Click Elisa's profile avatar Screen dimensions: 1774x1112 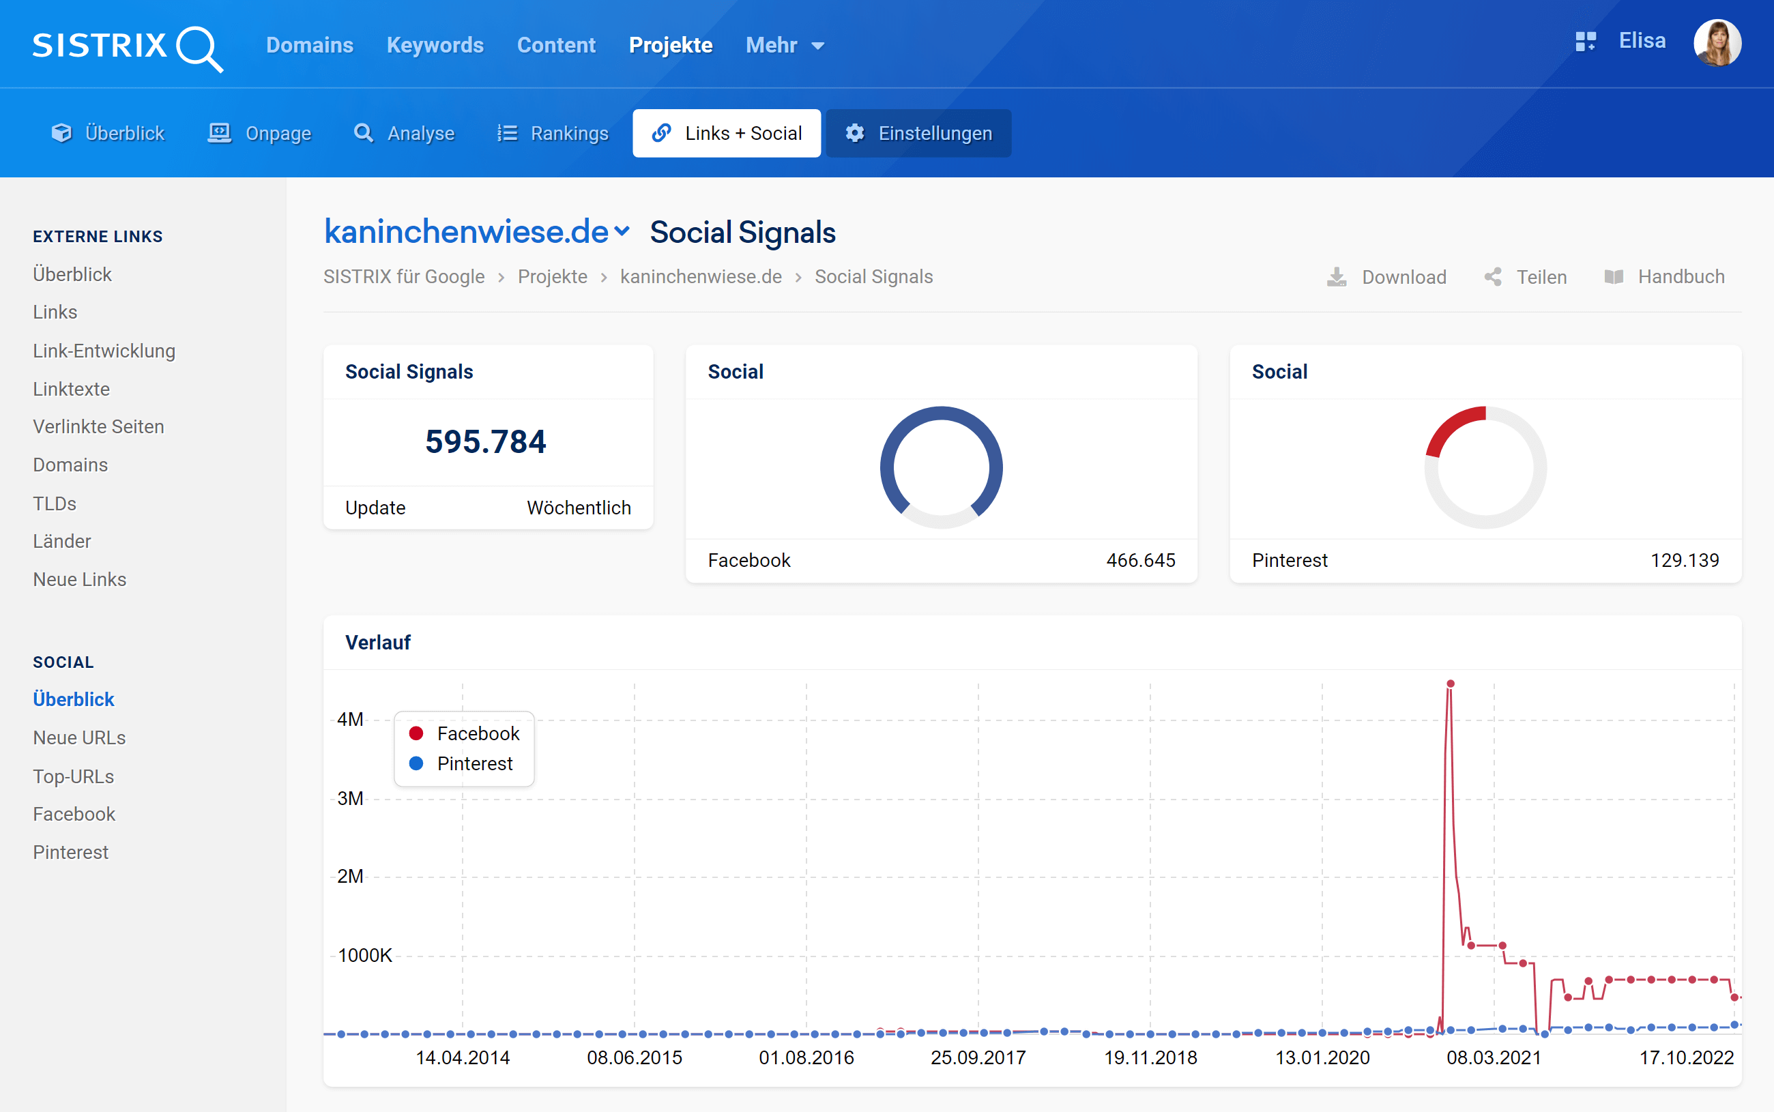click(x=1717, y=44)
